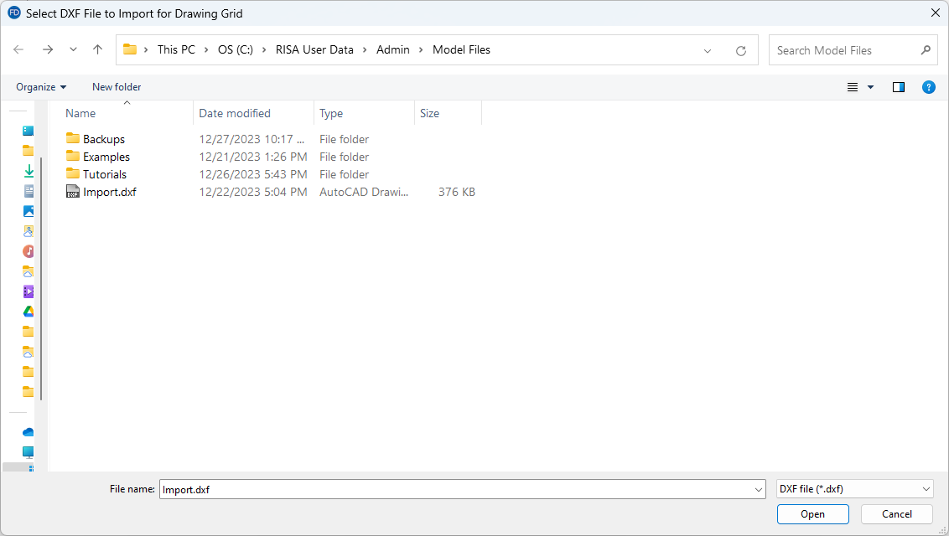Sort files by Date modified column
Viewport: 949px width, 536px height.
point(235,113)
